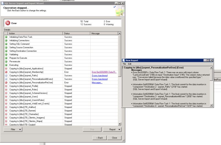Click the success icon next to Setting SQL Command

[6, 44]
